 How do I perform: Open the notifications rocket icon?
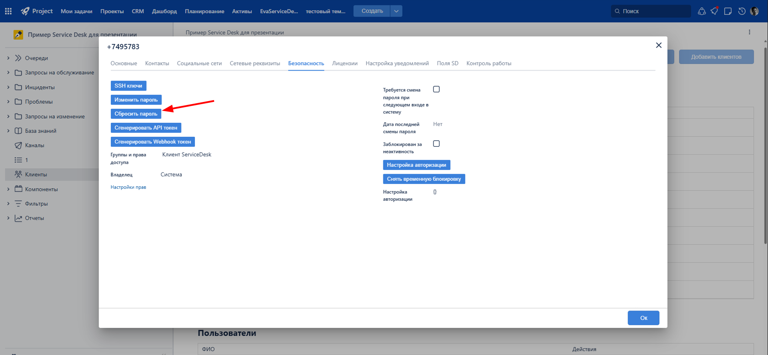coord(714,11)
